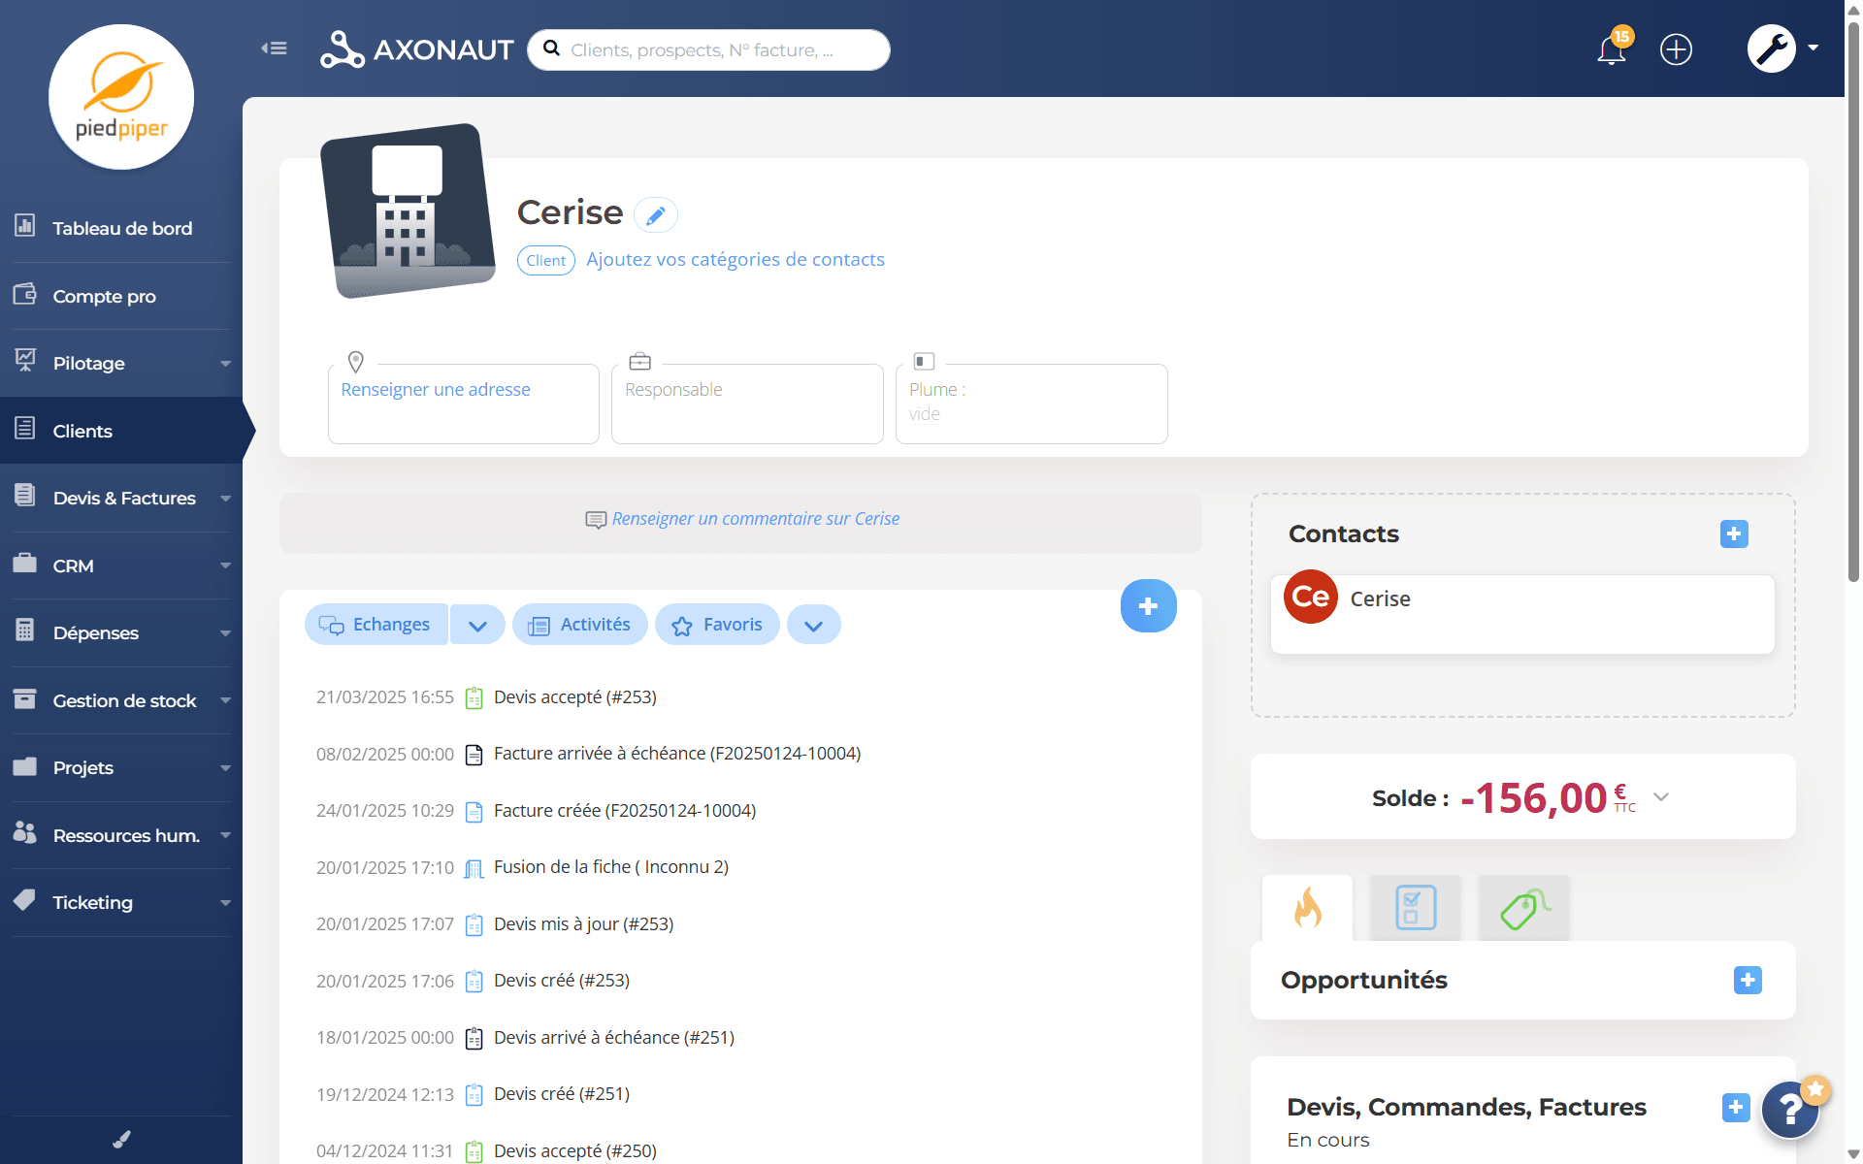Click the quick-add plus circle in header
Image resolution: width=1863 pixels, height=1164 pixels.
1676,49
